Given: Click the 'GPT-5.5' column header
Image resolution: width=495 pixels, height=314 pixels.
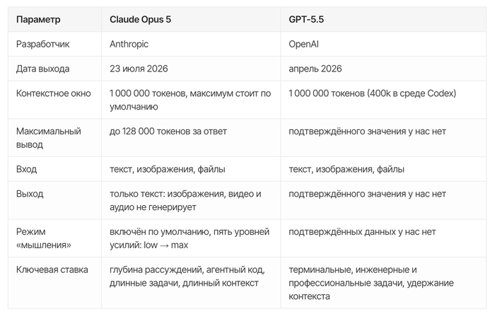Looking at the screenshot, I should pos(306,20).
